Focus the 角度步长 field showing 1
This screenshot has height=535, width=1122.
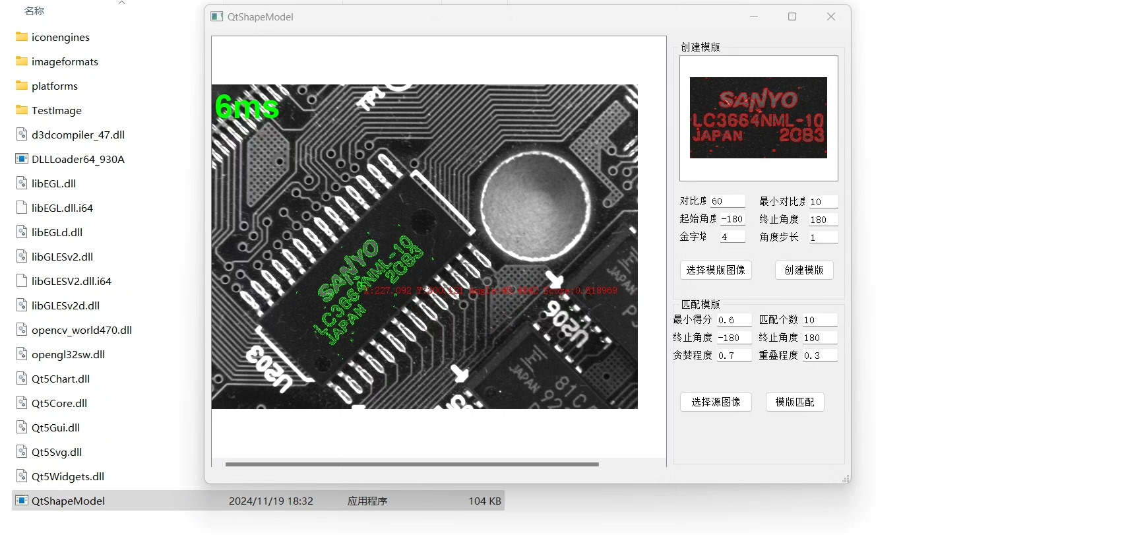pyautogui.click(x=823, y=237)
